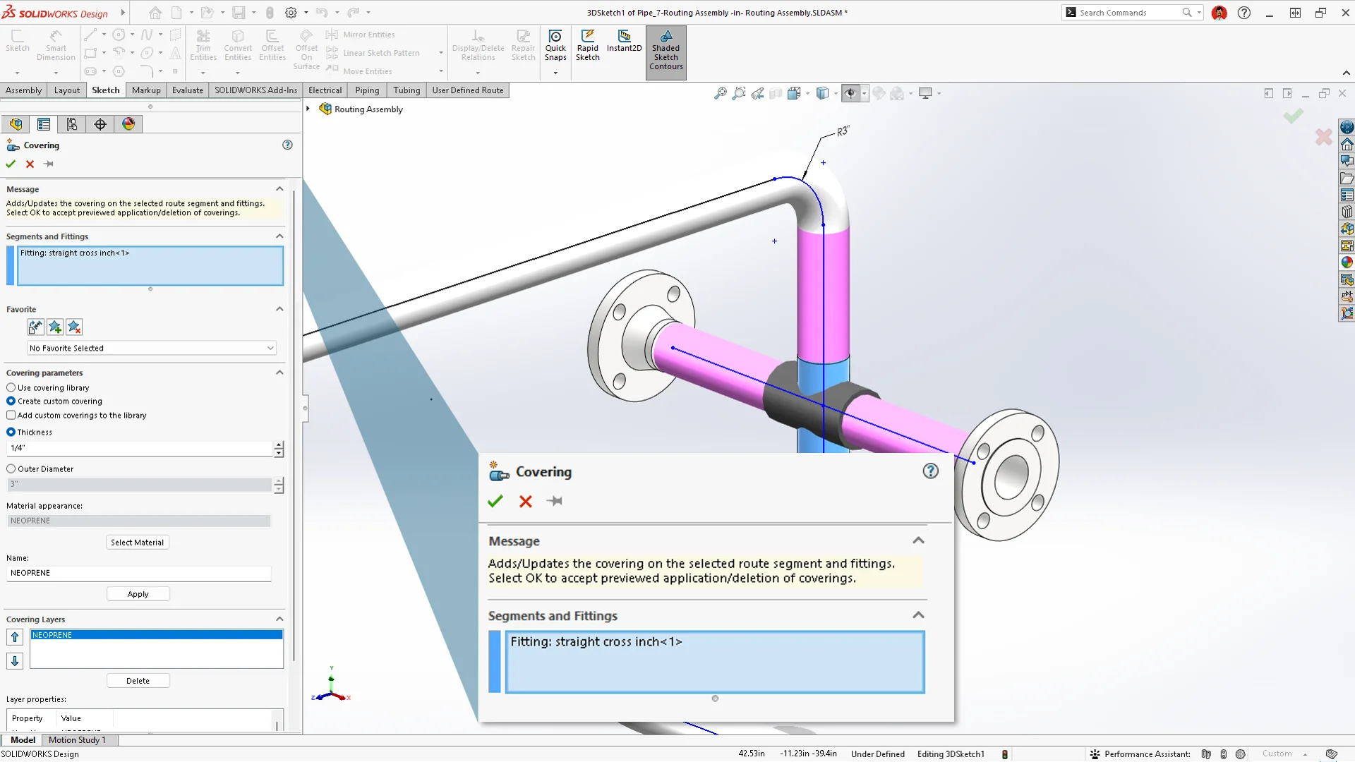
Task: Cancel the Covering with the red X
Action: tap(30, 164)
